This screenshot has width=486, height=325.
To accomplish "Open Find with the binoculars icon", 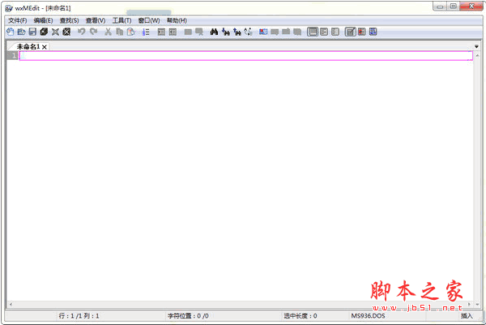I will click(x=214, y=32).
